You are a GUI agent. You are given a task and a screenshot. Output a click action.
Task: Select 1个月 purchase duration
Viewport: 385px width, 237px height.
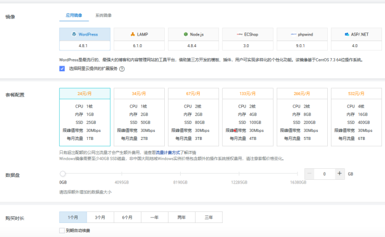pos(73,217)
